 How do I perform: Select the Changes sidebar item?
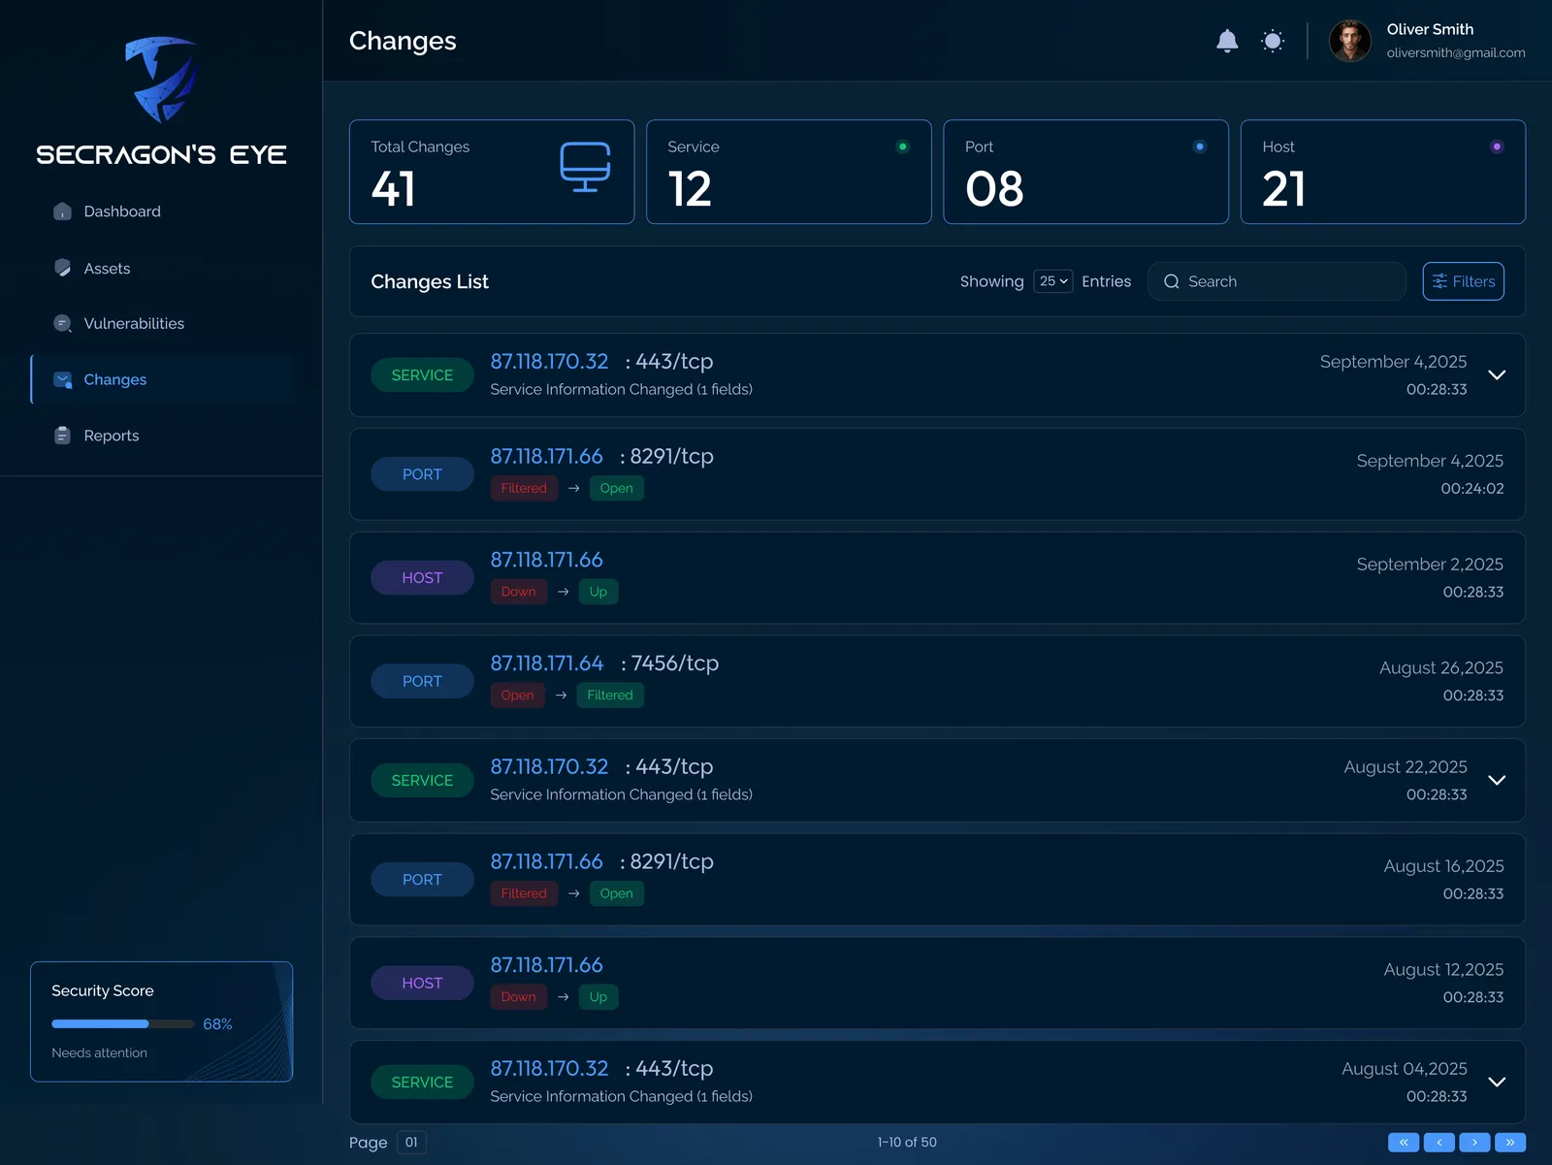[162, 379]
